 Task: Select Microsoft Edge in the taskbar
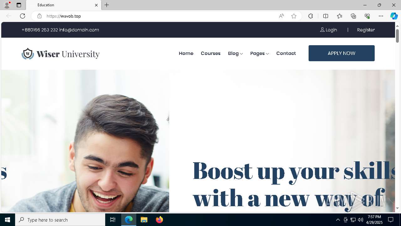tap(129, 220)
